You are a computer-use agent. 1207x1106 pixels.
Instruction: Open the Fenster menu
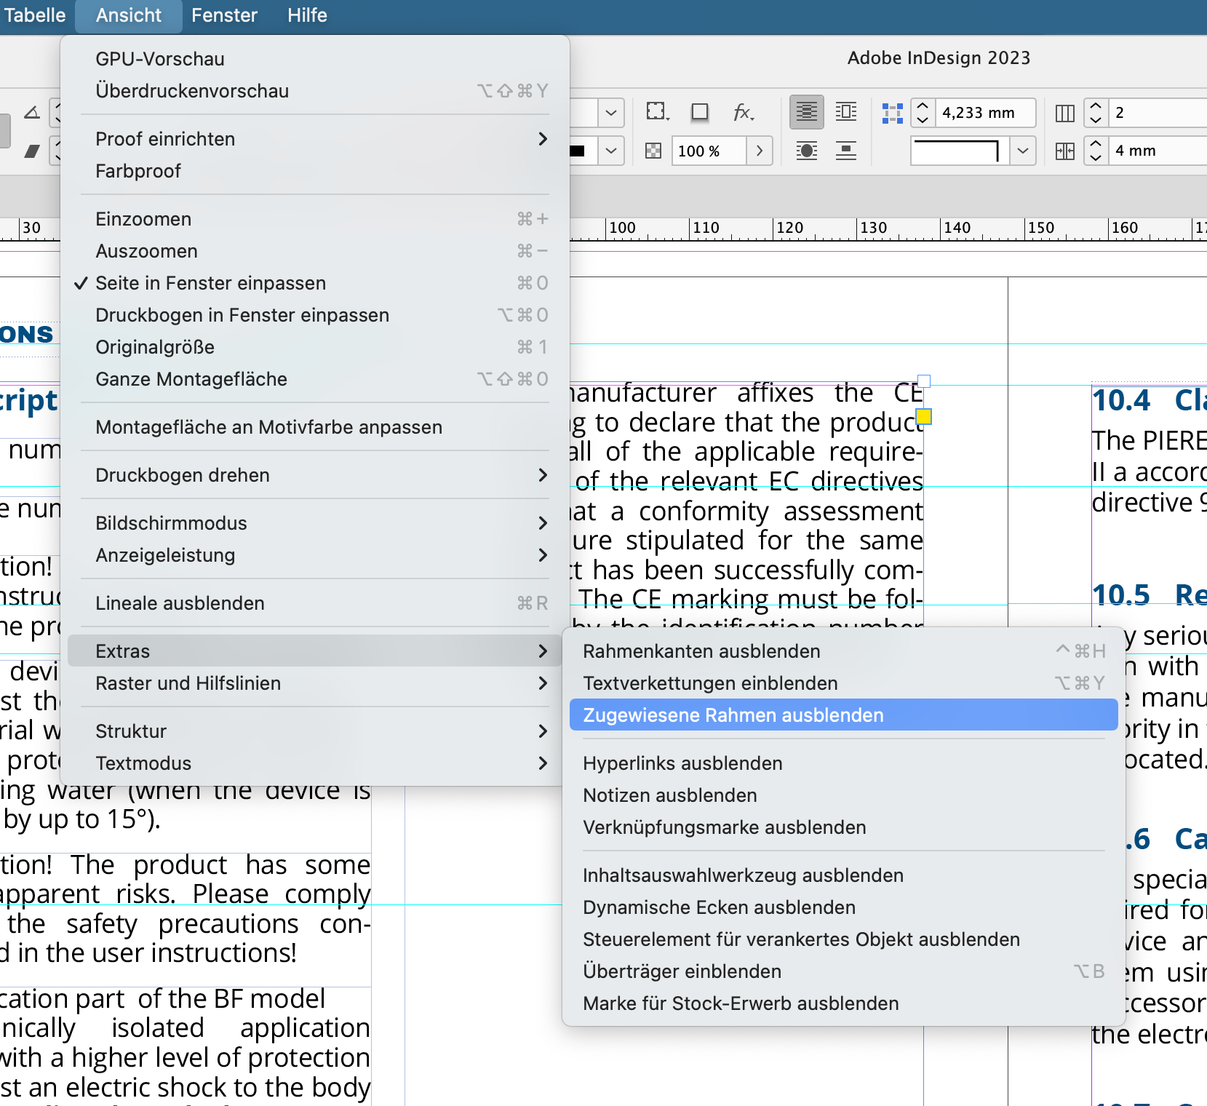click(x=224, y=15)
